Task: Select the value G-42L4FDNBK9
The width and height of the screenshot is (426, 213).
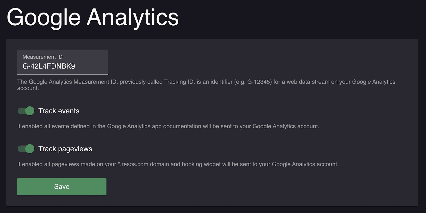Action: click(48, 66)
